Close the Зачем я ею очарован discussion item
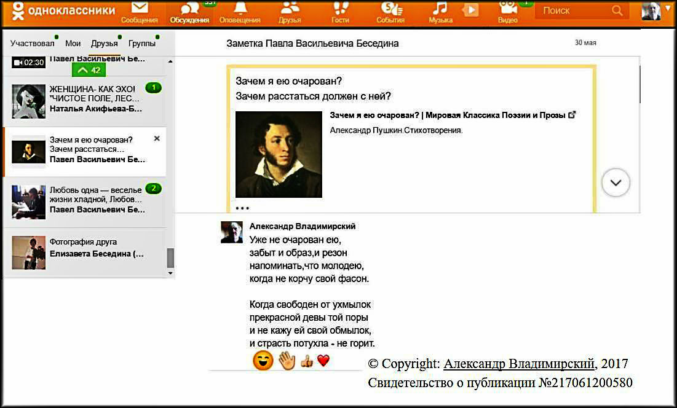 point(157,139)
